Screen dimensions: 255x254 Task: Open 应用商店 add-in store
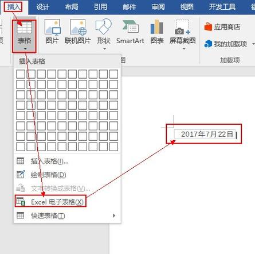222,27
